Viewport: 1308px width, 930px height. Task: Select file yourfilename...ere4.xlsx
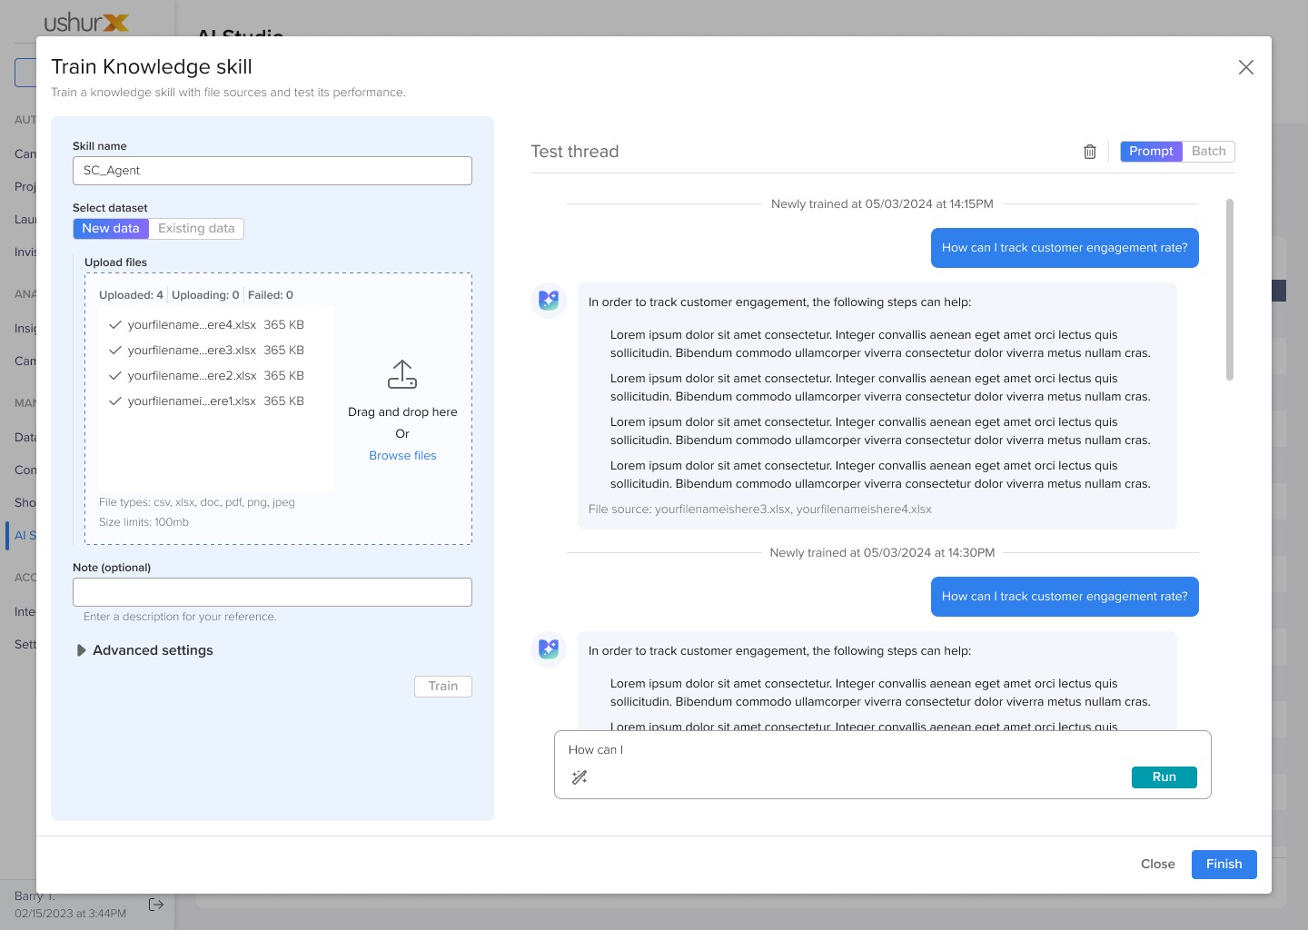click(x=206, y=324)
